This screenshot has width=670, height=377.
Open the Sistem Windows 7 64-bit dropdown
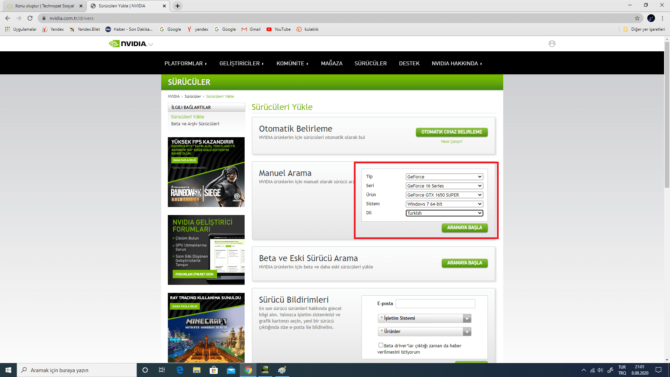(444, 204)
